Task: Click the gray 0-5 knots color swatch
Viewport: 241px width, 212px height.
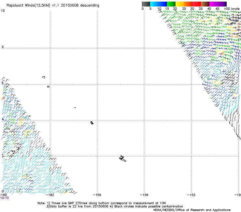Action: tap(146, 4)
